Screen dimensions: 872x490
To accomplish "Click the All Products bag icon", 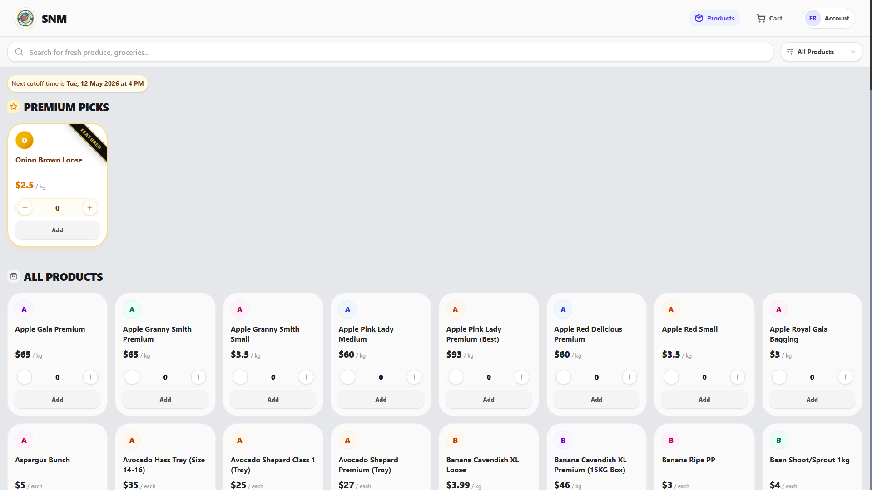I will tap(14, 276).
